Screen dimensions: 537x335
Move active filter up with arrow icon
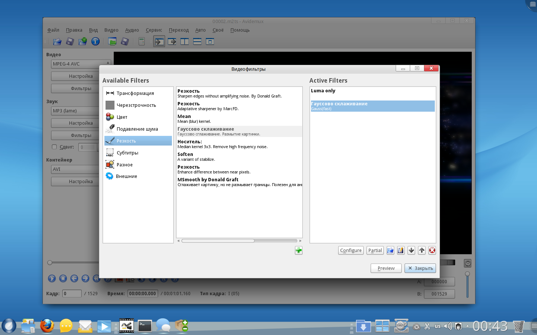[421, 251]
